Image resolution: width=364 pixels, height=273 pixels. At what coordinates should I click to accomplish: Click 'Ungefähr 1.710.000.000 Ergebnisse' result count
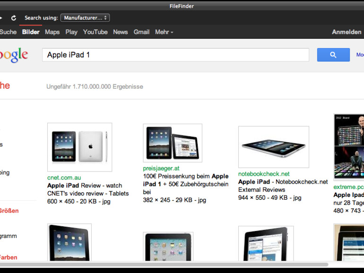click(95, 87)
